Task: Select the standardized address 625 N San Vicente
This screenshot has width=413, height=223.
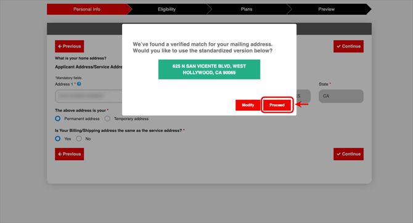Action: [209, 69]
